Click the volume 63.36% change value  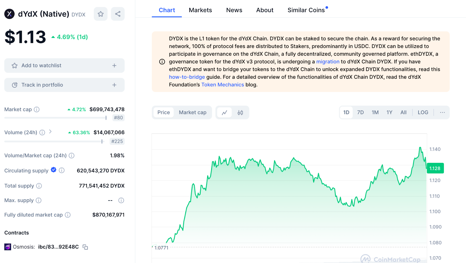tap(79, 132)
